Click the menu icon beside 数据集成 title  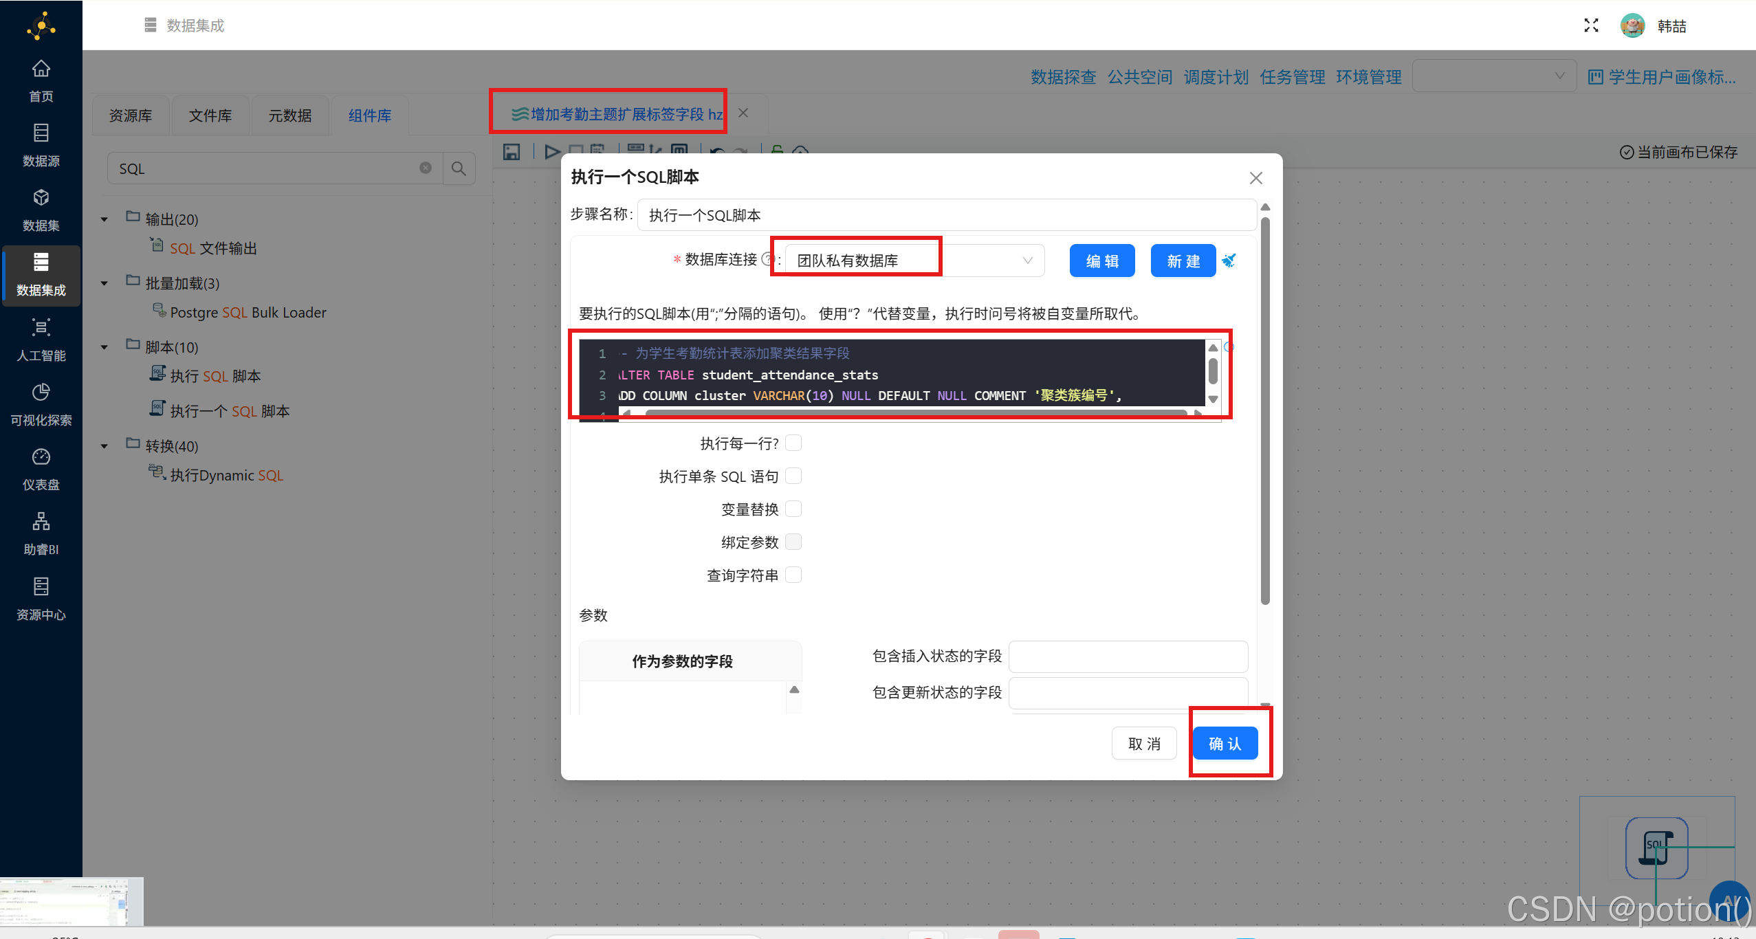click(x=151, y=25)
